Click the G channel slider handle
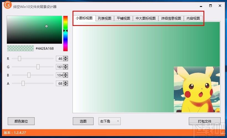 click(38, 67)
